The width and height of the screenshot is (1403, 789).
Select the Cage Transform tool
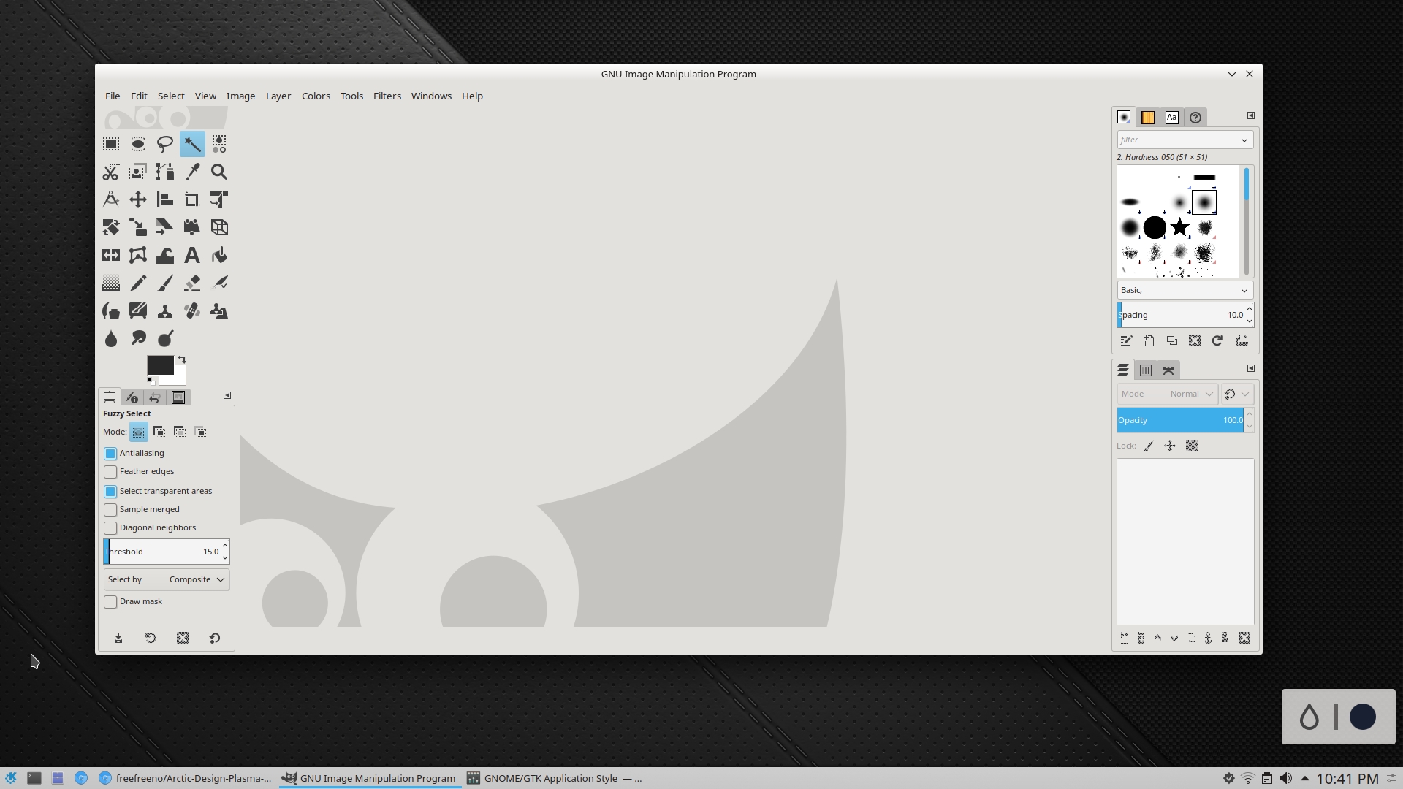point(138,255)
